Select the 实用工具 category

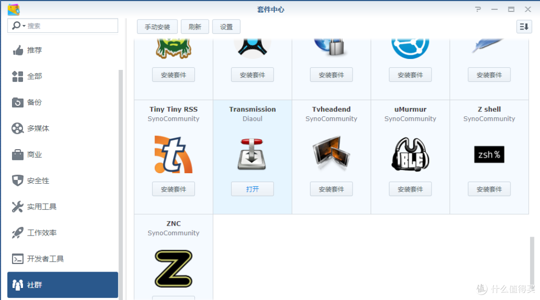tap(62, 207)
